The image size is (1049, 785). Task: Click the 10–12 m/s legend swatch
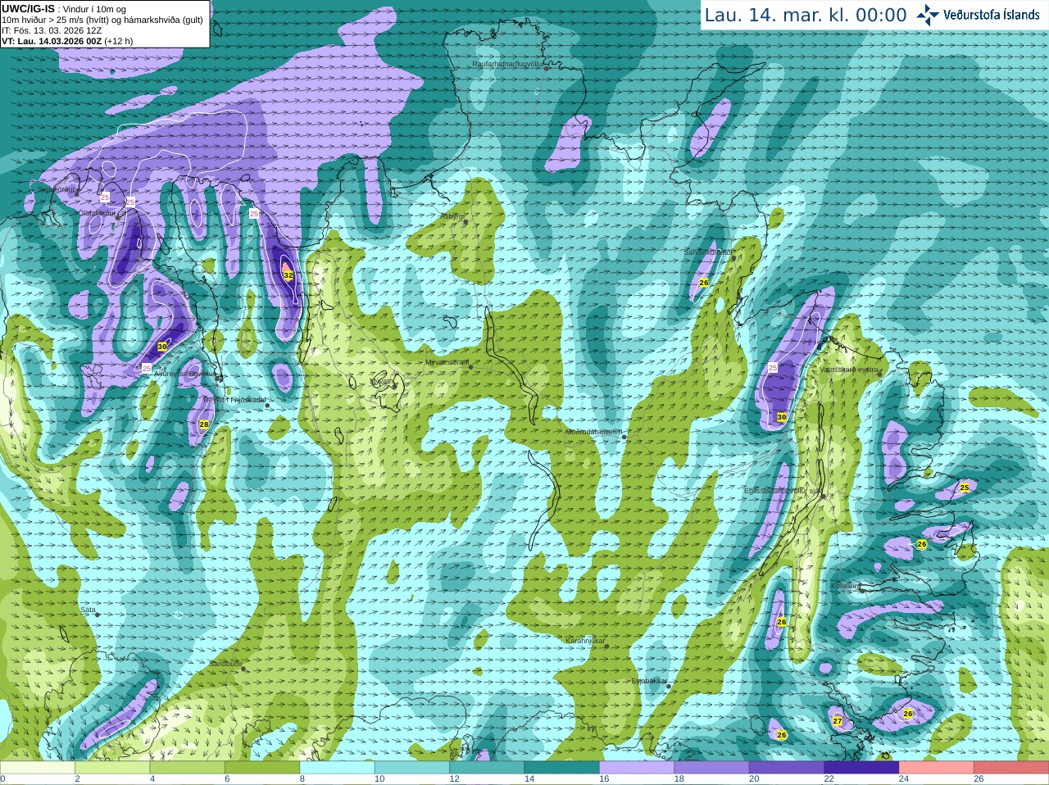point(412,768)
